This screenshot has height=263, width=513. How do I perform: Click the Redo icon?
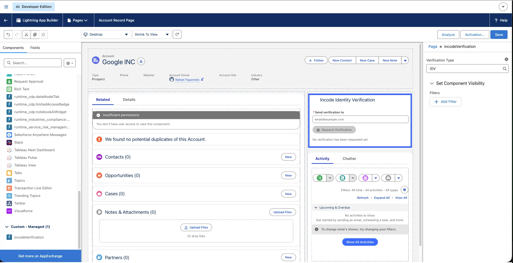[x=17, y=35]
